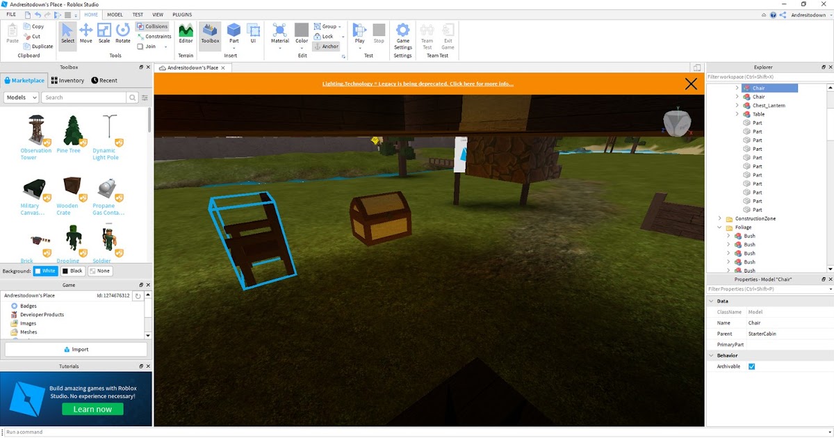Click the Group button

click(327, 26)
